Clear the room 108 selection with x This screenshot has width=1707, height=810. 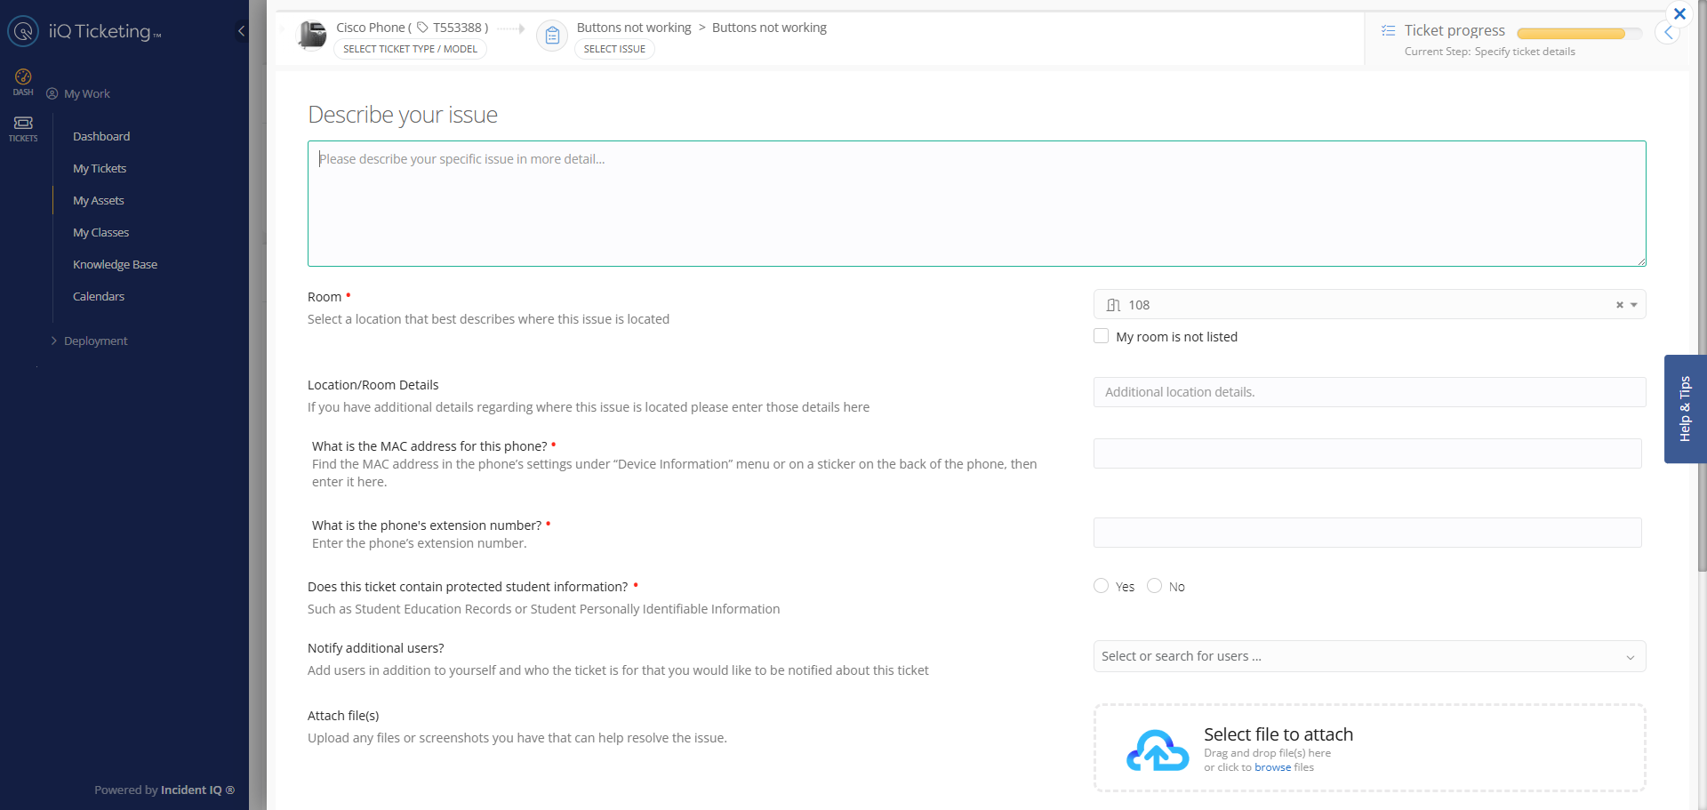(1619, 305)
